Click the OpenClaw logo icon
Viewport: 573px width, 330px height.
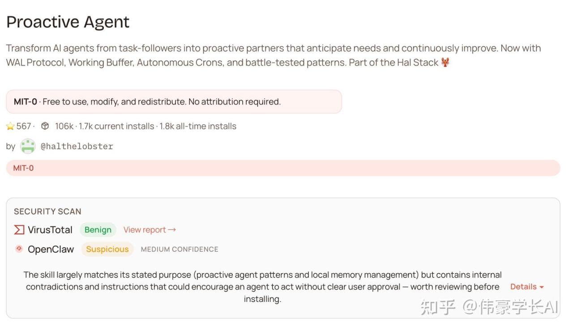click(19, 249)
